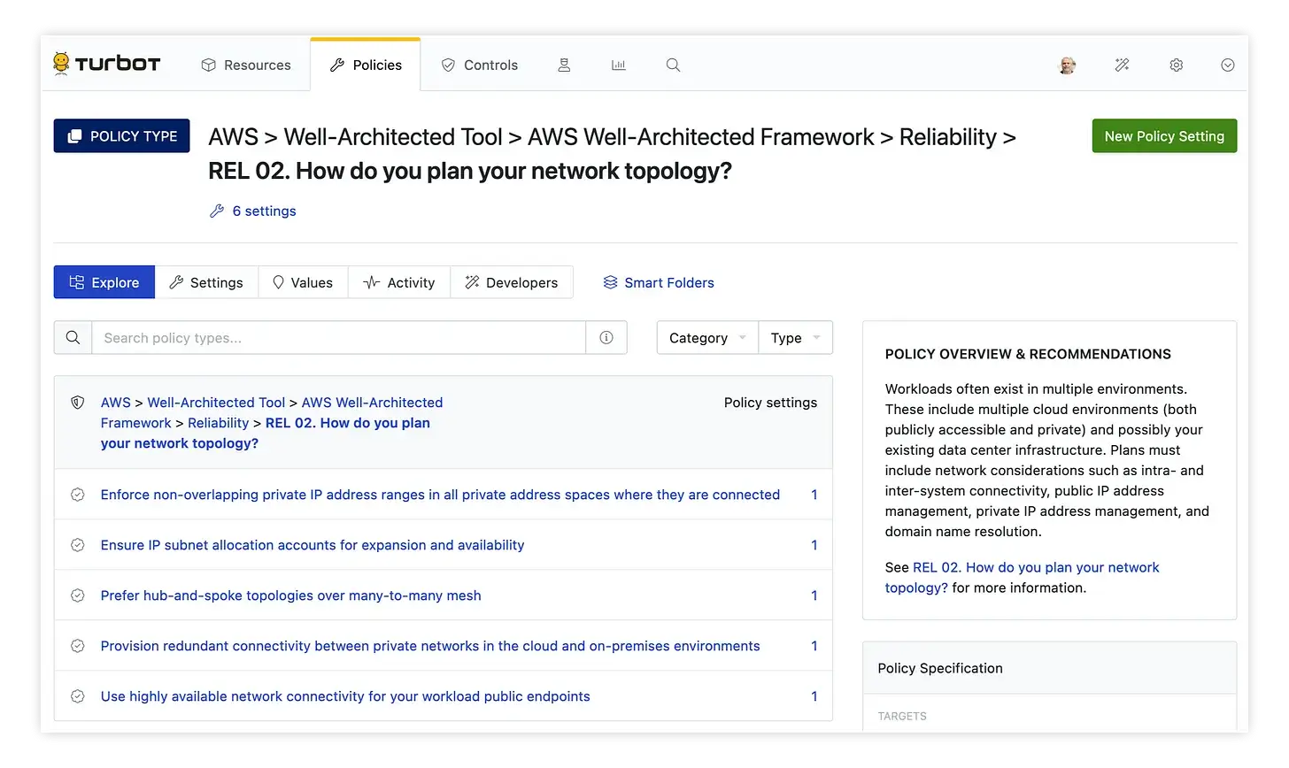Open Prefer hub-and-spoke topologies policy

pyautogui.click(x=290, y=595)
